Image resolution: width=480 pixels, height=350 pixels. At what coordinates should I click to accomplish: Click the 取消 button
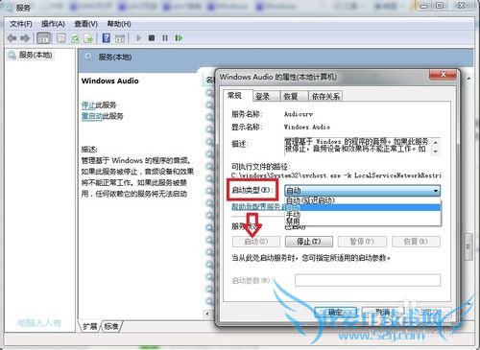tap(383, 313)
